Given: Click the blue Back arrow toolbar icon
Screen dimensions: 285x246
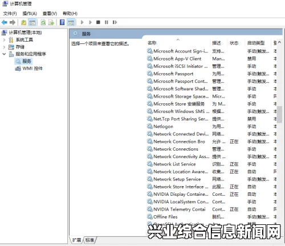Looking at the screenshot, I should click(x=5, y=22).
